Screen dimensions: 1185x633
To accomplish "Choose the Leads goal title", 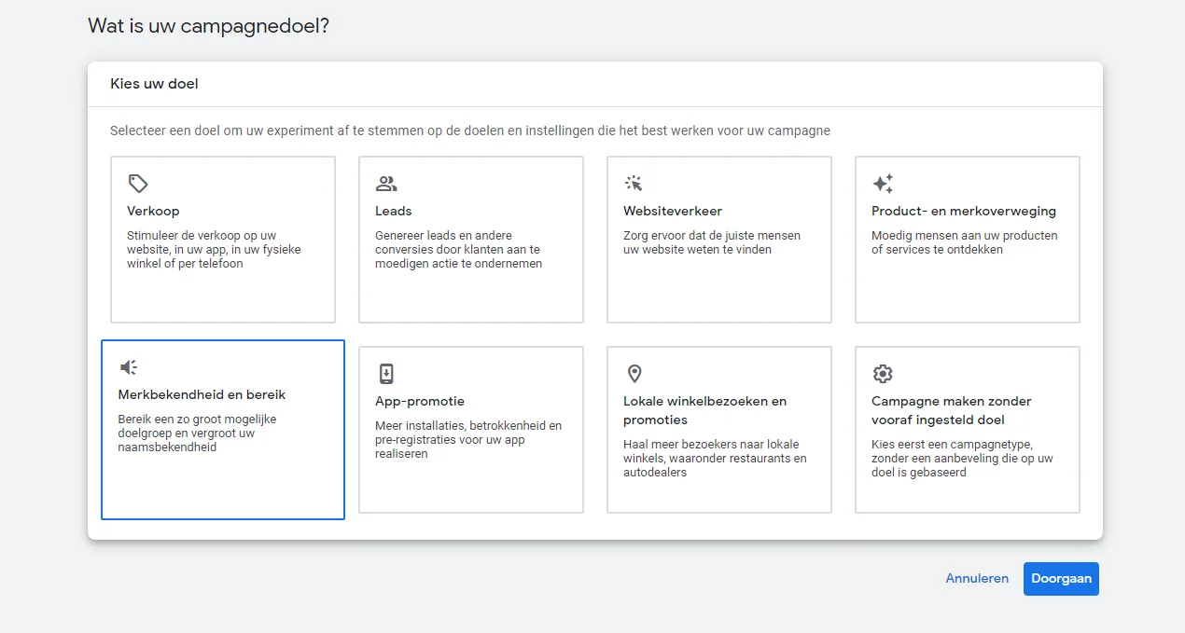I will click(394, 212).
